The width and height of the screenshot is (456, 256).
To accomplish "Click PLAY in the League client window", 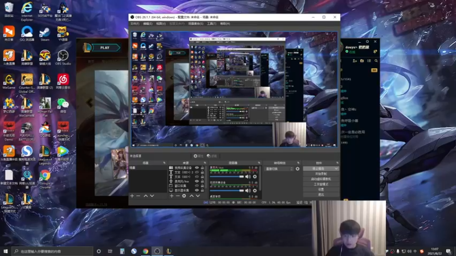I will (105, 48).
